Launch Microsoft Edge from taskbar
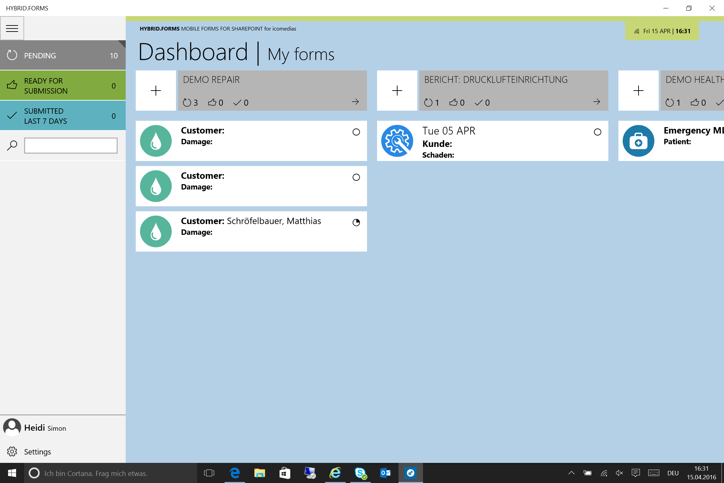 pos(235,473)
